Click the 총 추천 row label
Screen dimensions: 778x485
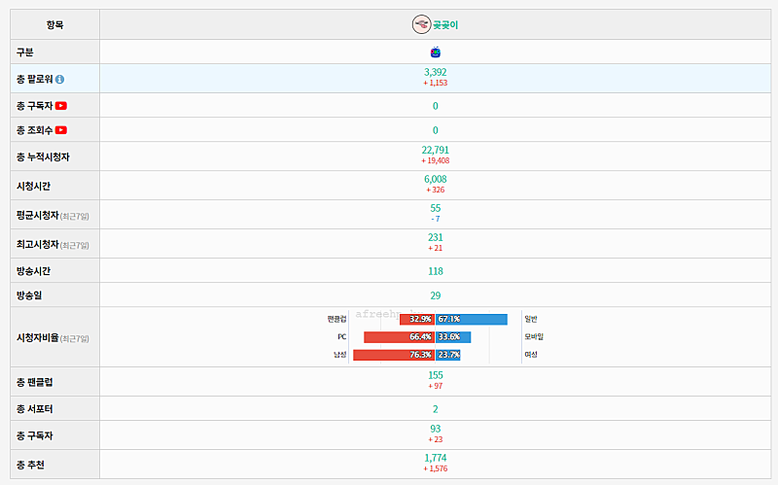pyautogui.click(x=30, y=466)
